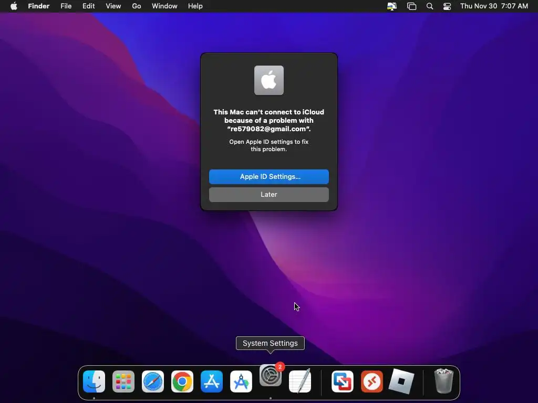Viewport: 538px width, 403px height.
Task: Open the Edit menu
Action: pyautogui.click(x=88, y=6)
